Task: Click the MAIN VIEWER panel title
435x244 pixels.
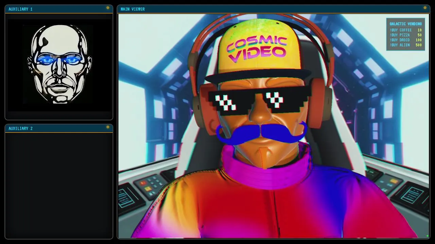Action: (x=133, y=9)
